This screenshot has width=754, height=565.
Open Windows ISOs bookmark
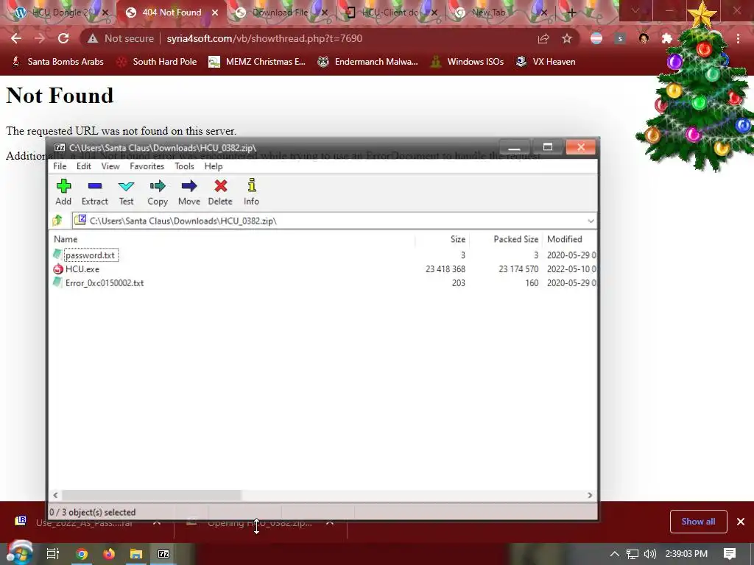click(x=467, y=62)
